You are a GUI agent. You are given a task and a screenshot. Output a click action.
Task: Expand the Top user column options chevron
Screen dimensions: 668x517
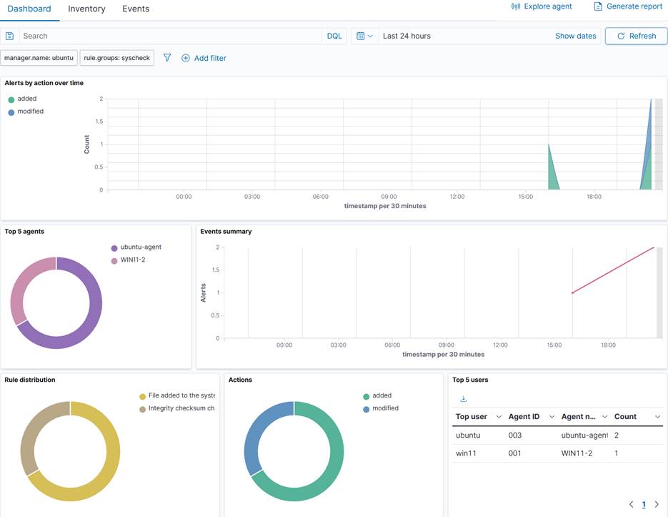click(x=499, y=417)
